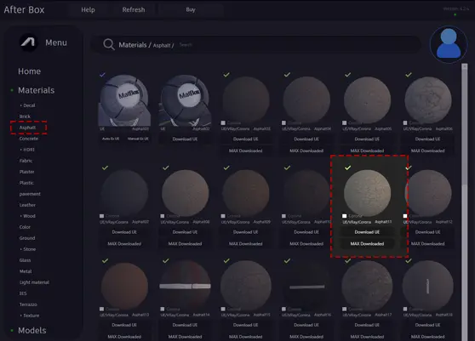Click the green checkmark on Asphalt16

click(287, 260)
